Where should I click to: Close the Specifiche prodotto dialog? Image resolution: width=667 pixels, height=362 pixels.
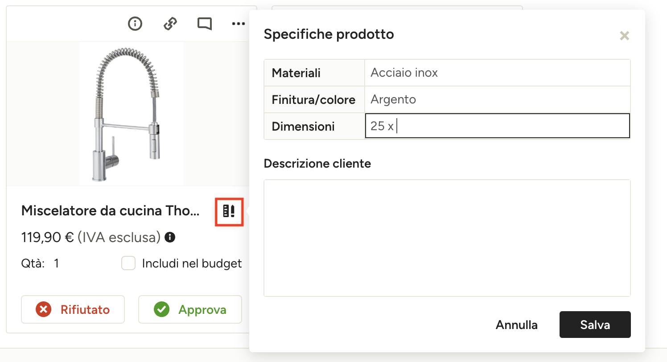[x=624, y=36]
